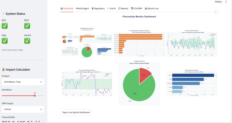Click the Active data layer: mcp text
The image size is (232, 123).
(x=12, y=50)
